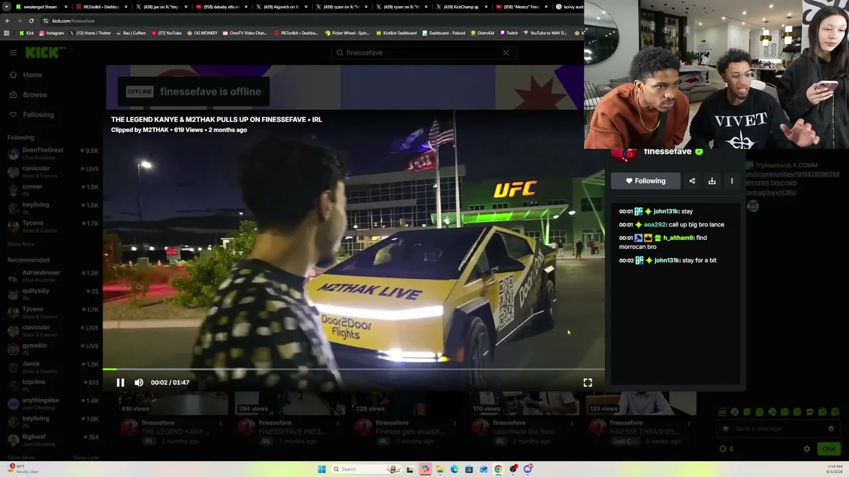Open Microsoft Edge from the taskbar
The width and height of the screenshot is (849, 477).
click(454, 469)
